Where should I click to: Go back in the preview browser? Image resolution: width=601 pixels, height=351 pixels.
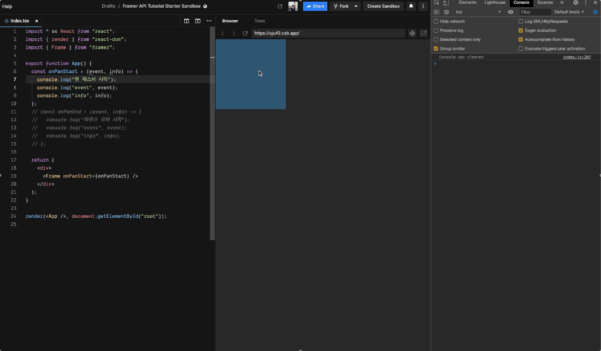(x=223, y=33)
